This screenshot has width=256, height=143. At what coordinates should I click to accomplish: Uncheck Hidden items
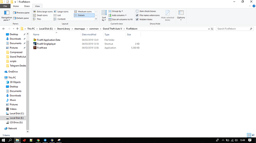point(144,19)
